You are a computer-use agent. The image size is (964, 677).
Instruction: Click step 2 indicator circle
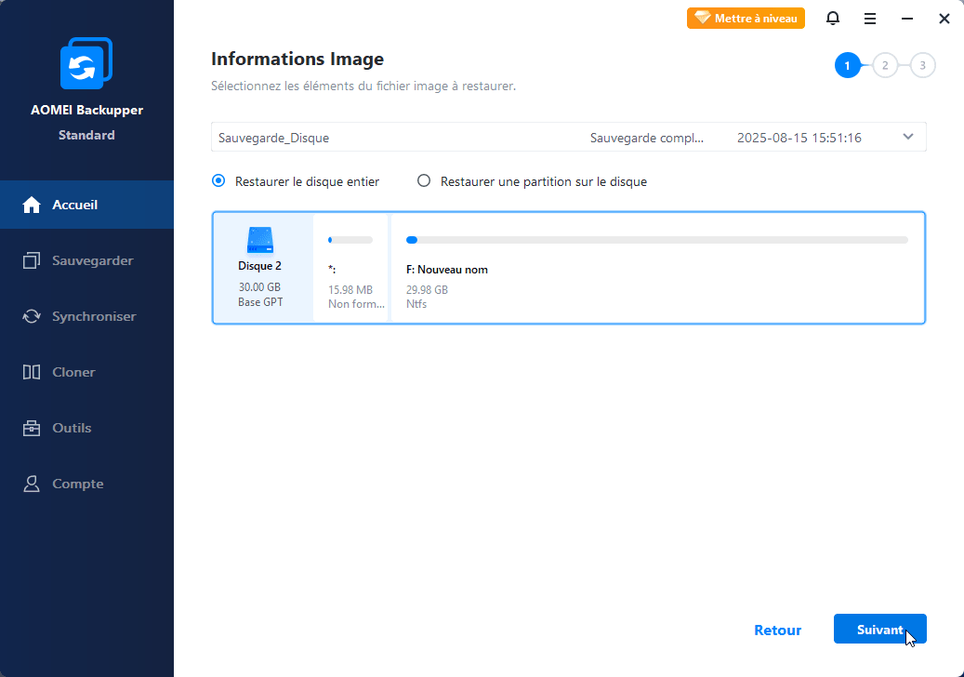tap(885, 65)
